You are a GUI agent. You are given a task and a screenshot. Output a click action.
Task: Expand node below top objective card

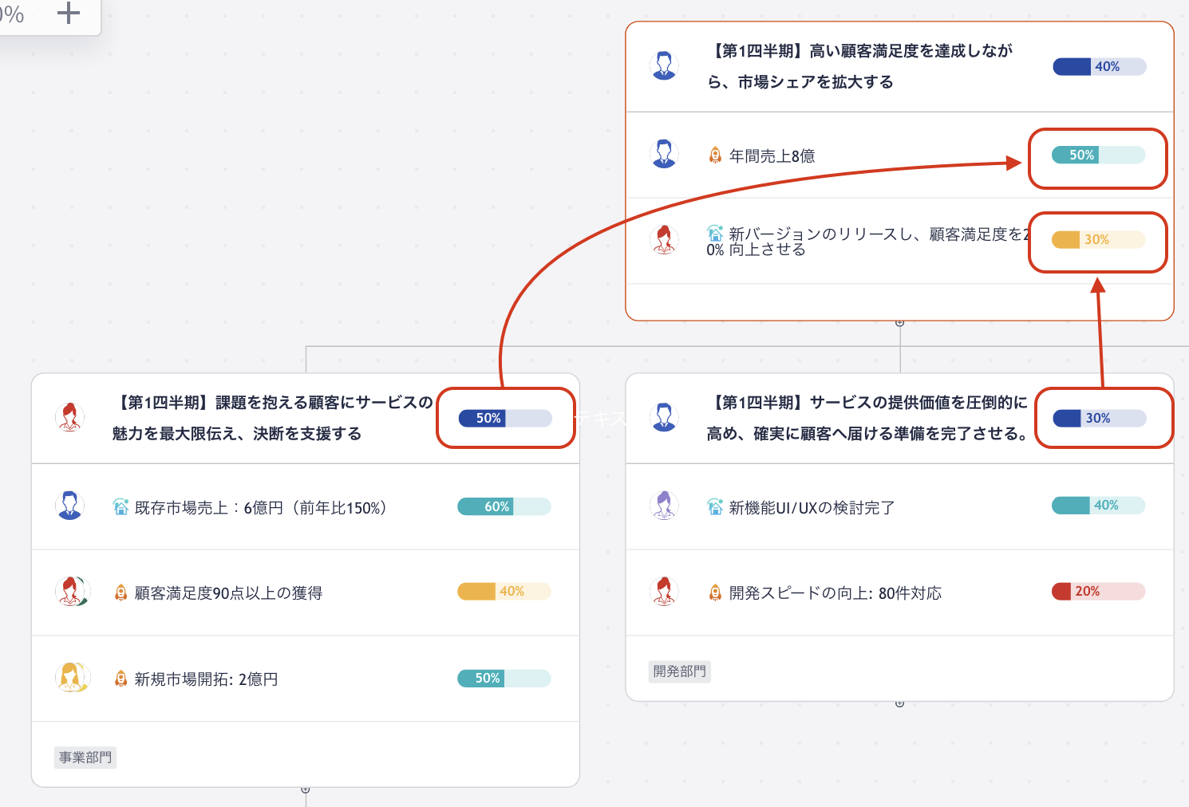pyautogui.click(x=899, y=323)
